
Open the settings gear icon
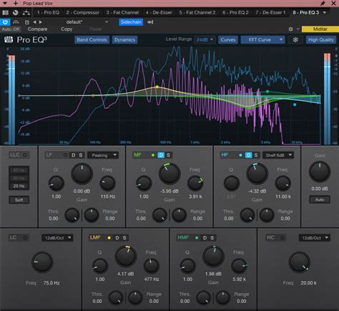pos(290,29)
